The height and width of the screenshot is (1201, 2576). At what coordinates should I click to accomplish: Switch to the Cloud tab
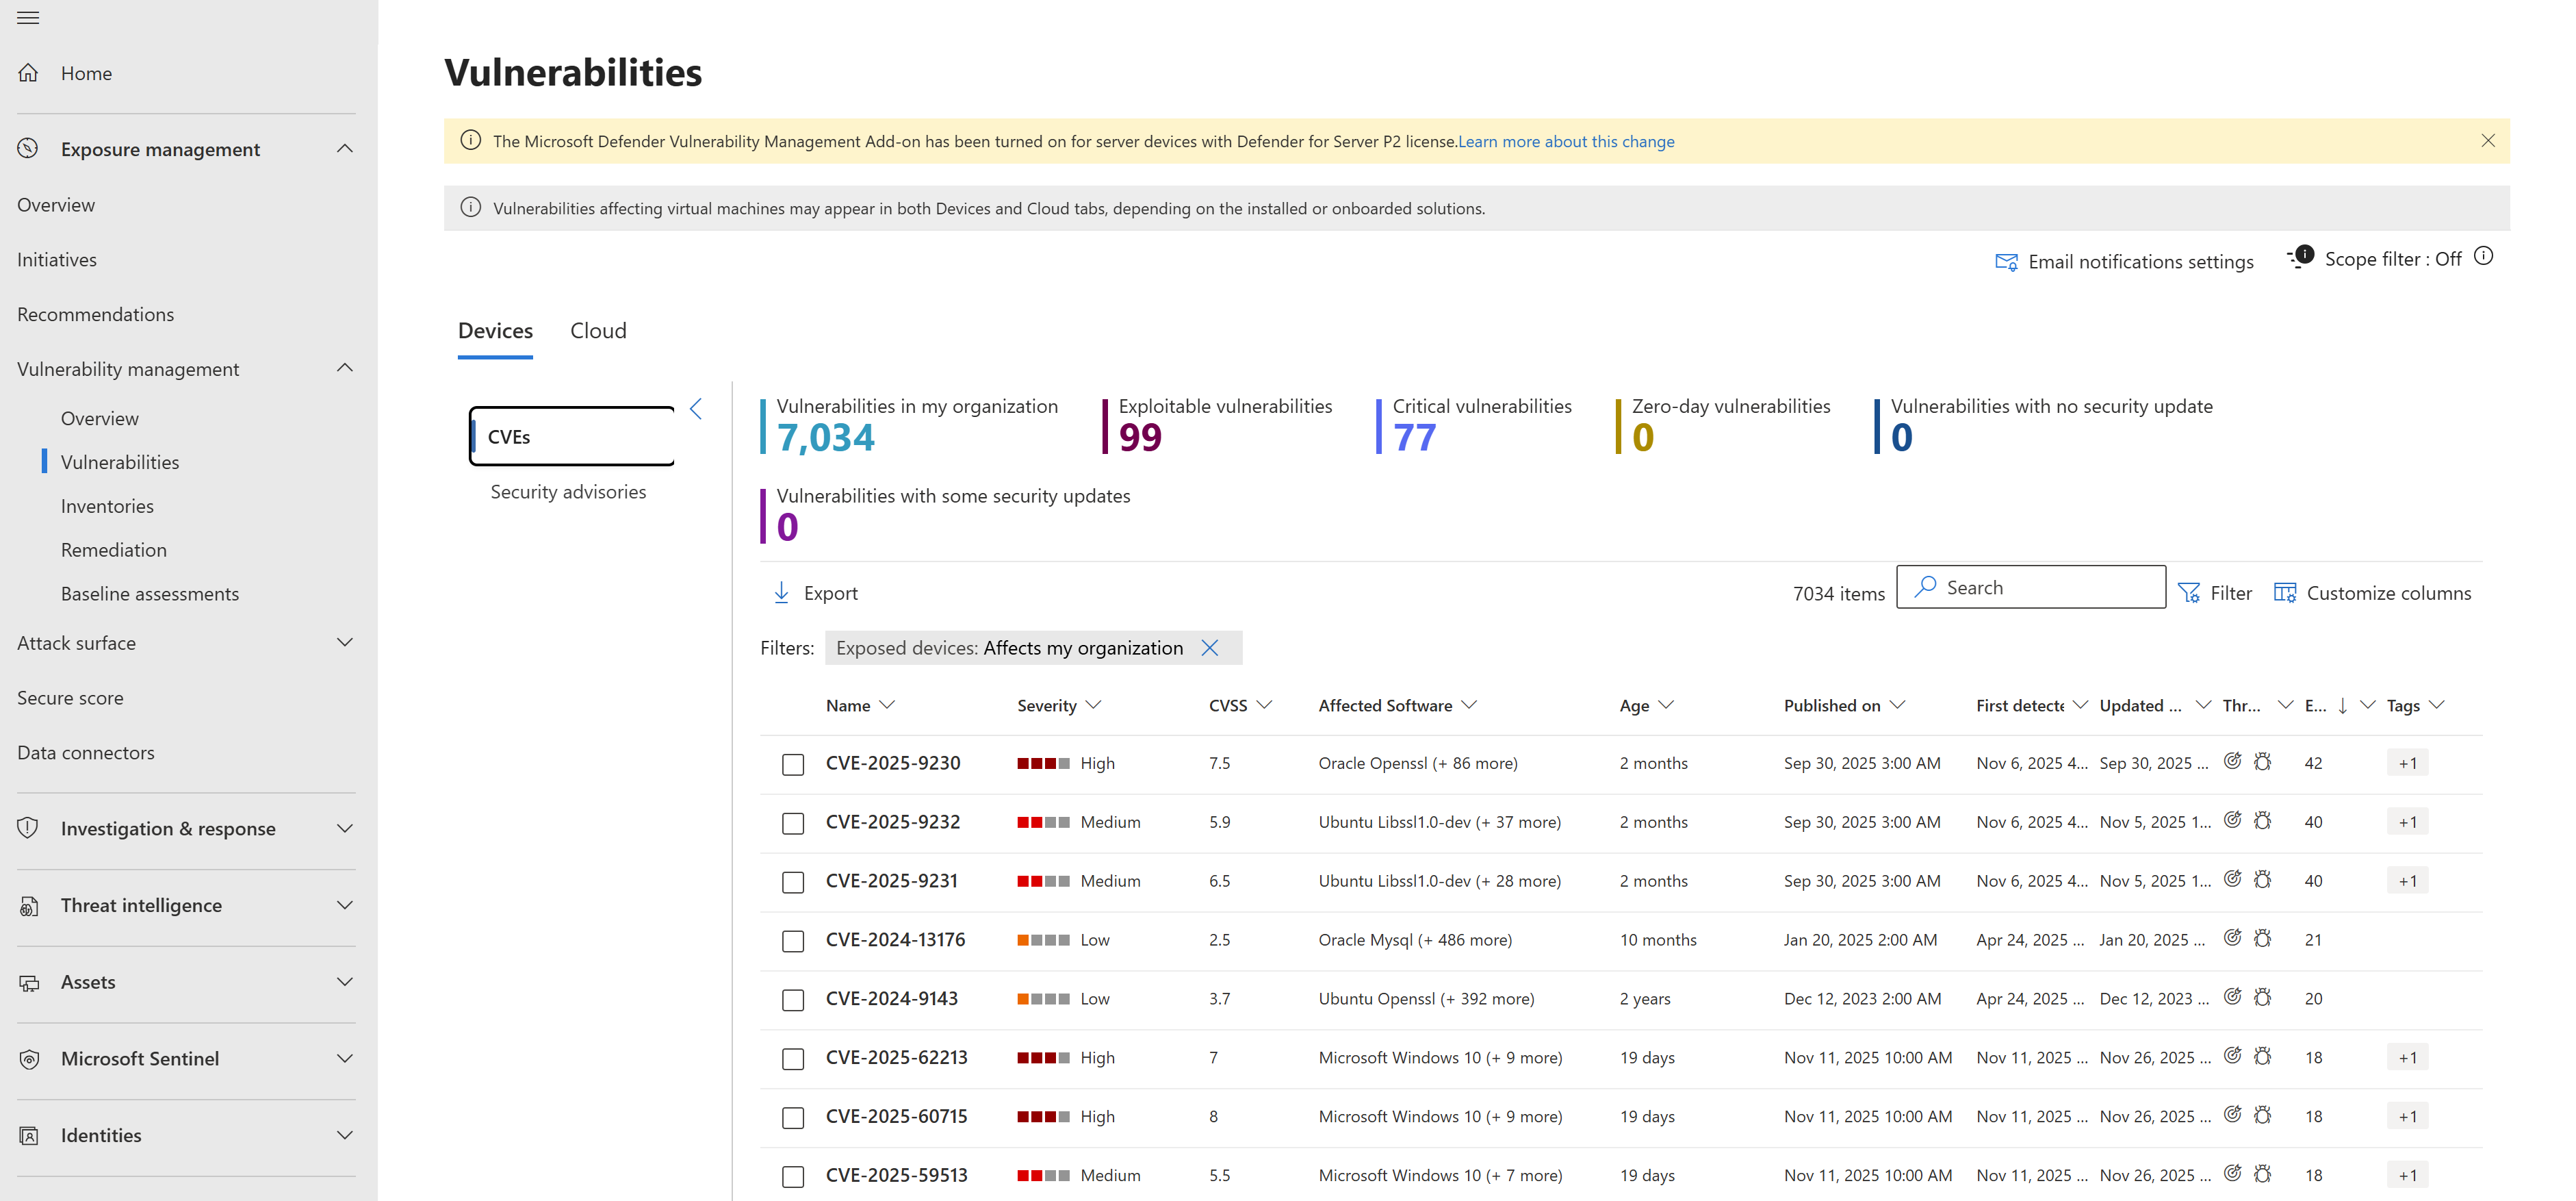click(598, 330)
